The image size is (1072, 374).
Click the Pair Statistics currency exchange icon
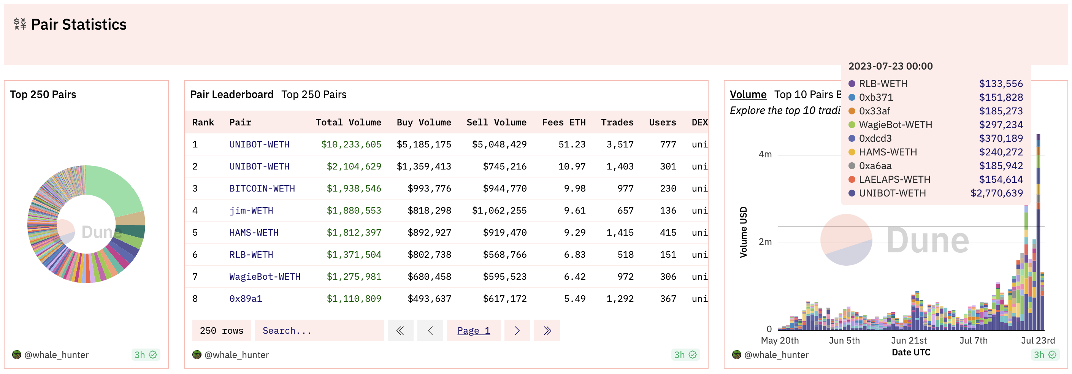point(19,24)
